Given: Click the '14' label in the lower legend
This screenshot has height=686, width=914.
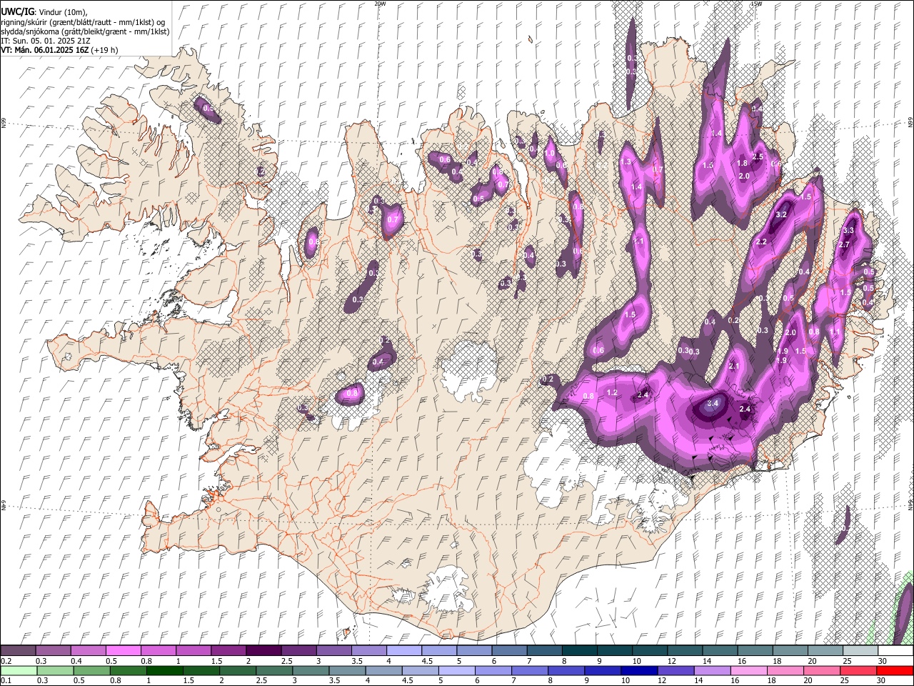Looking at the screenshot, I should coord(698,680).
